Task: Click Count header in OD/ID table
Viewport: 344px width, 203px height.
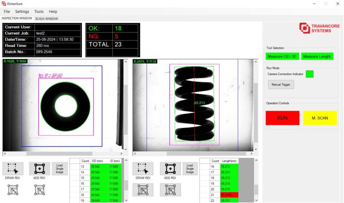Action: click(85, 161)
